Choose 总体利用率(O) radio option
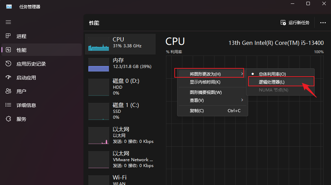The width and height of the screenshot is (331, 185). (x=280, y=74)
